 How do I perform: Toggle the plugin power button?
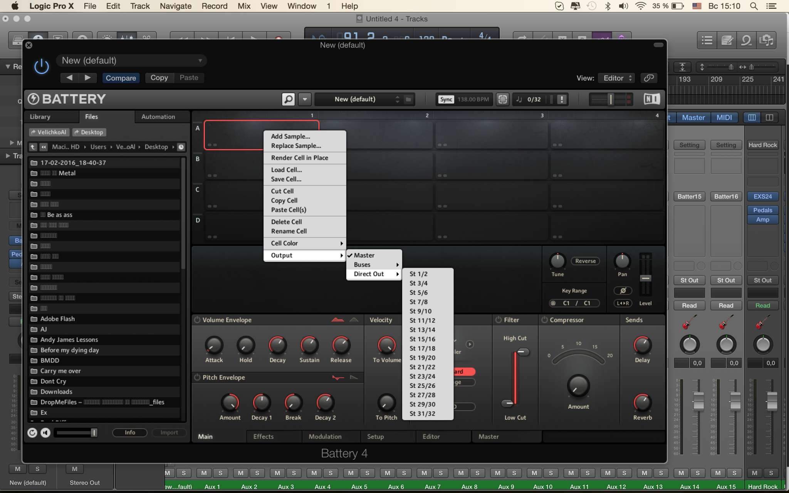[41, 66]
